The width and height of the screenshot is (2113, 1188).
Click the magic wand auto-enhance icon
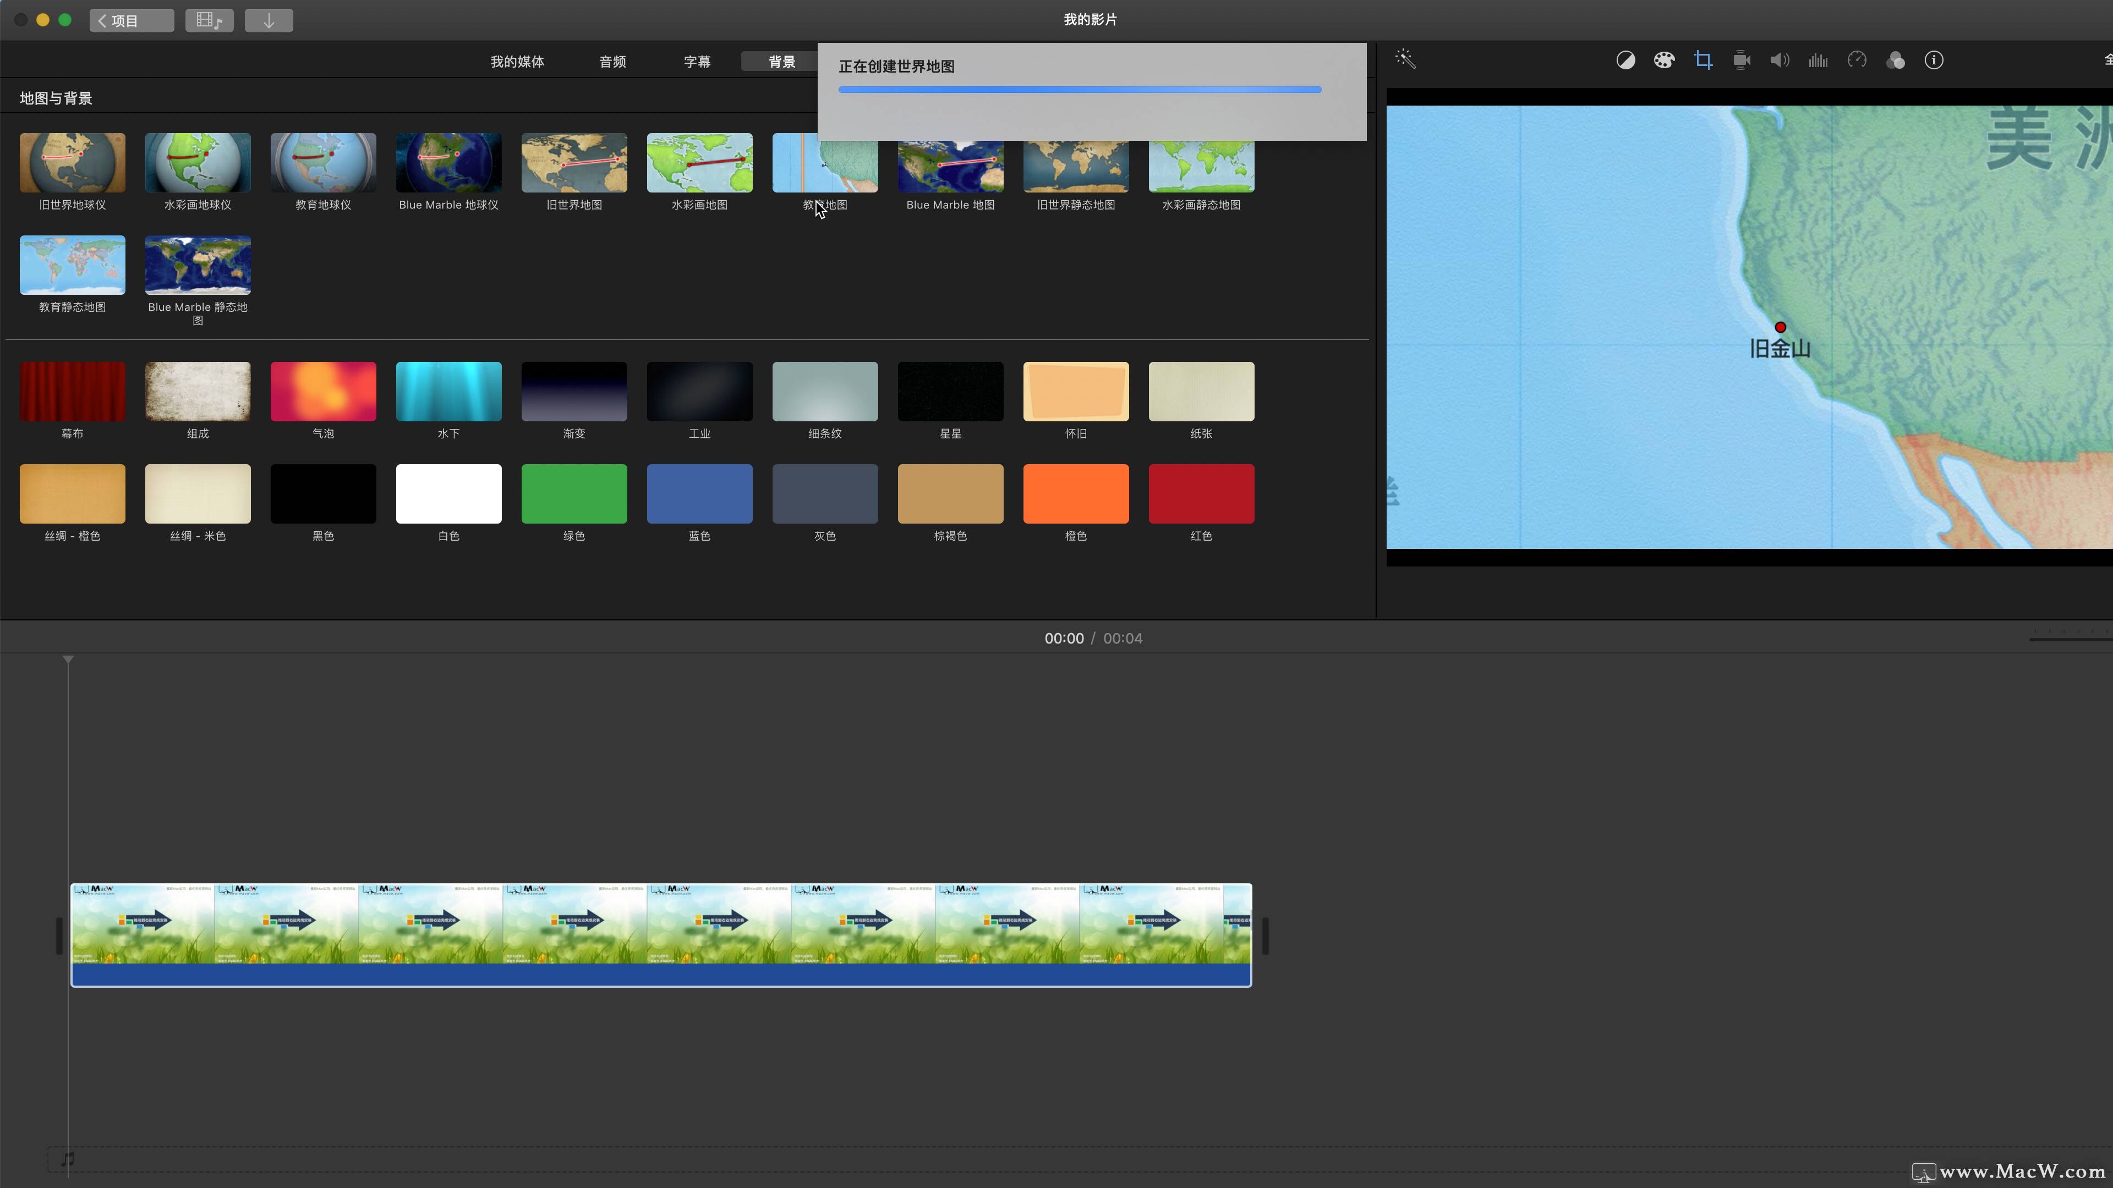pos(1405,59)
